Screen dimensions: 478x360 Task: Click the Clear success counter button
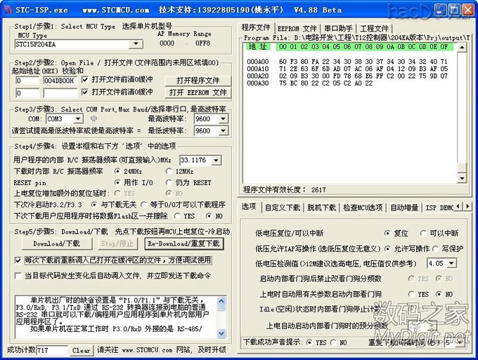pos(82,350)
